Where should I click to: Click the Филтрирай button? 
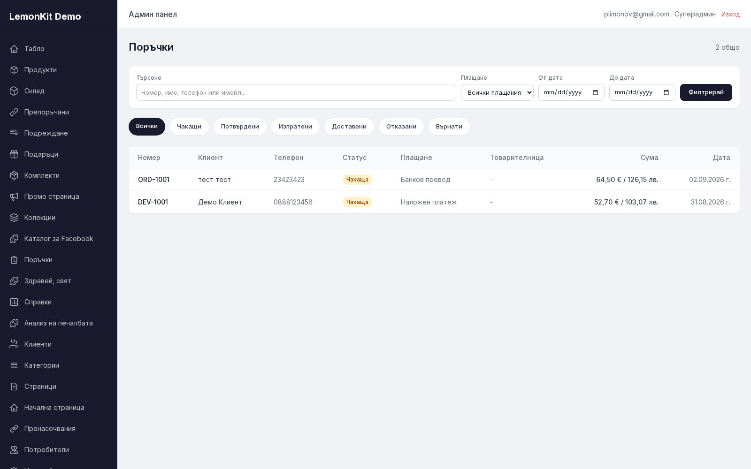point(706,92)
